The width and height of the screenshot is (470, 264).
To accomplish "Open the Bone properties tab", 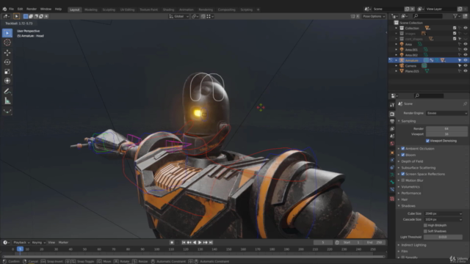I will pyautogui.click(x=392, y=182).
